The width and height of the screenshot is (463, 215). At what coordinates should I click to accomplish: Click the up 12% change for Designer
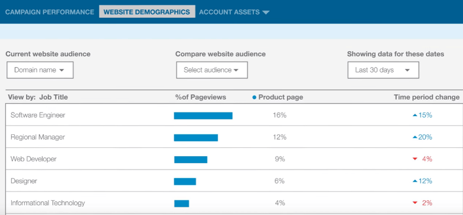point(422,181)
